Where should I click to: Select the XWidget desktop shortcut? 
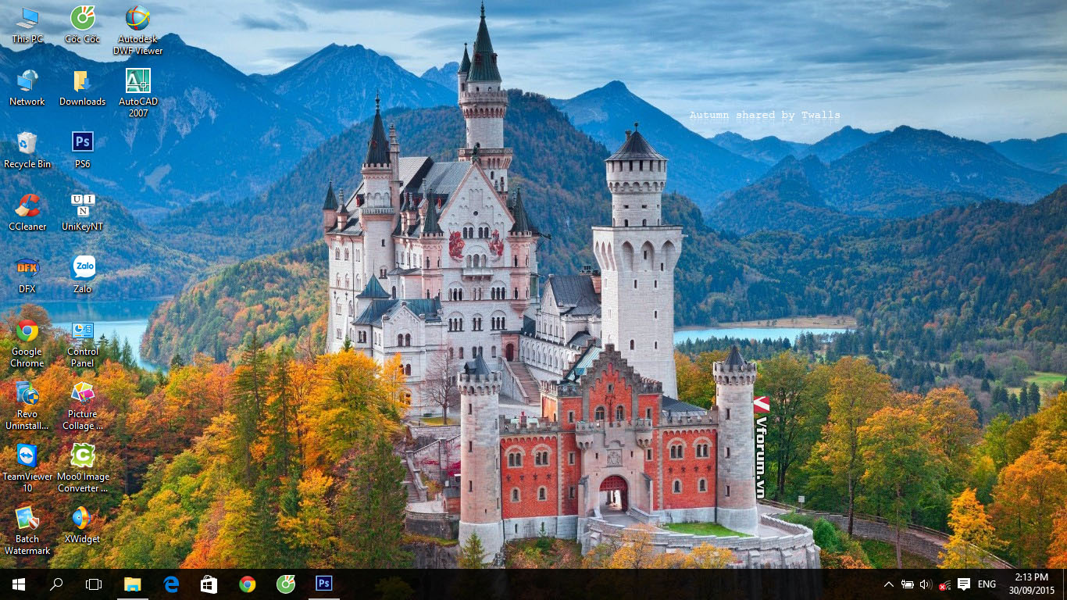pos(82,524)
